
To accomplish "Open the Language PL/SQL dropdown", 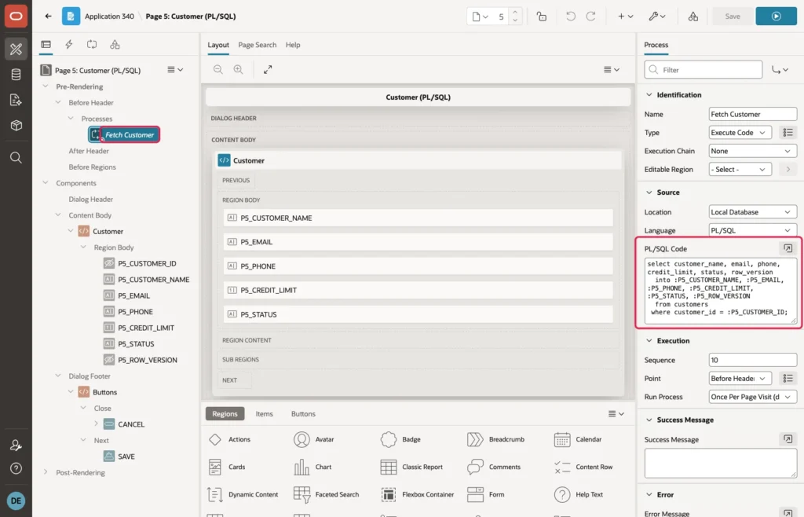I will point(752,230).
